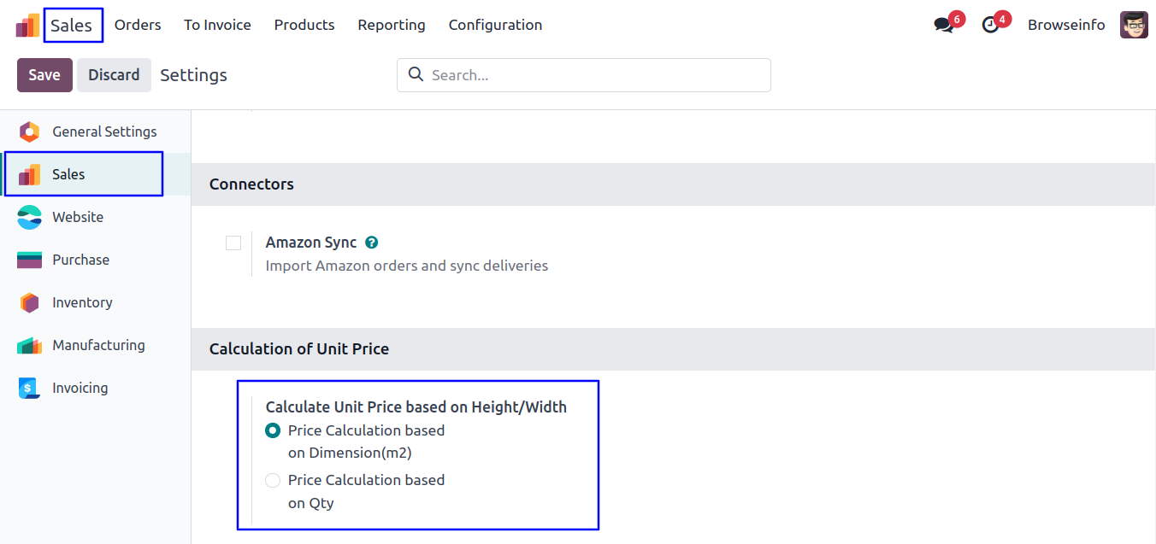Select the Manufacturing settings icon
1156x544 pixels.
(x=29, y=345)
